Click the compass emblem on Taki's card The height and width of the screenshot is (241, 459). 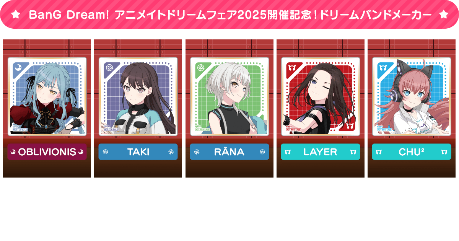pyautogui.click(x=110, y=68)
